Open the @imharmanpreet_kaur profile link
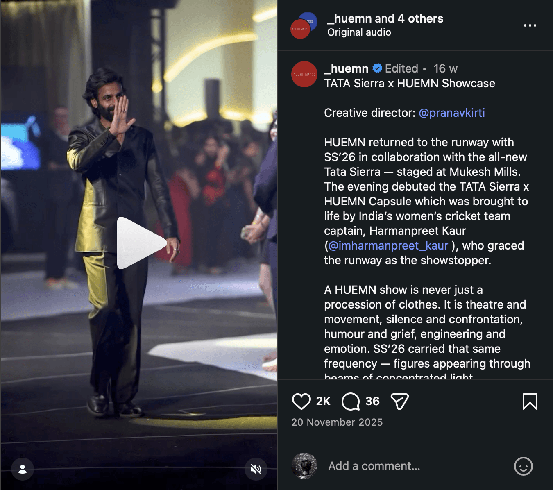Screen dimensions: 553x490 pos(388,245)
